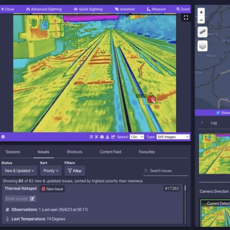Click the Search issues field
This screenshot has width=230, height=230.
tap(166, 171)
